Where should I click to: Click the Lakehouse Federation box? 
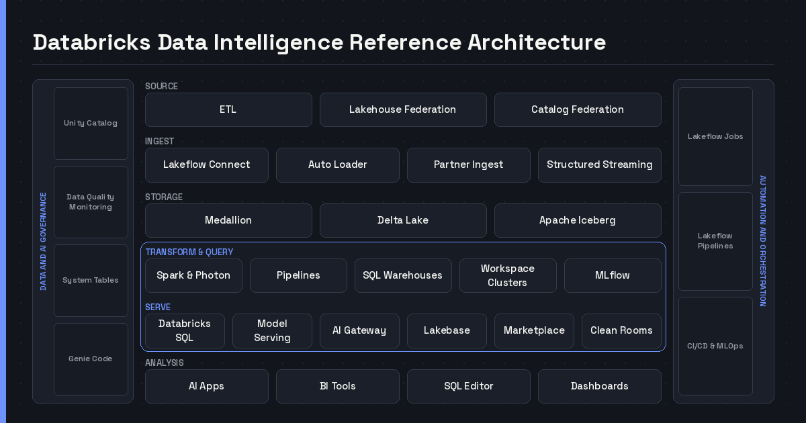pos(403,109)
